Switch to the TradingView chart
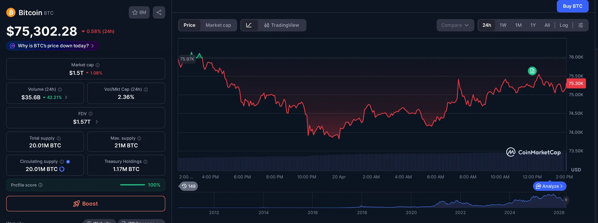This screenshot has width=598, height=223. (x=282, y=25)
